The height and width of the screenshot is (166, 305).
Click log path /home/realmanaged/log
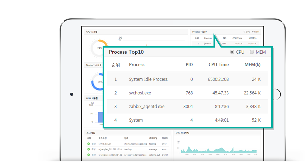[136, 144]
